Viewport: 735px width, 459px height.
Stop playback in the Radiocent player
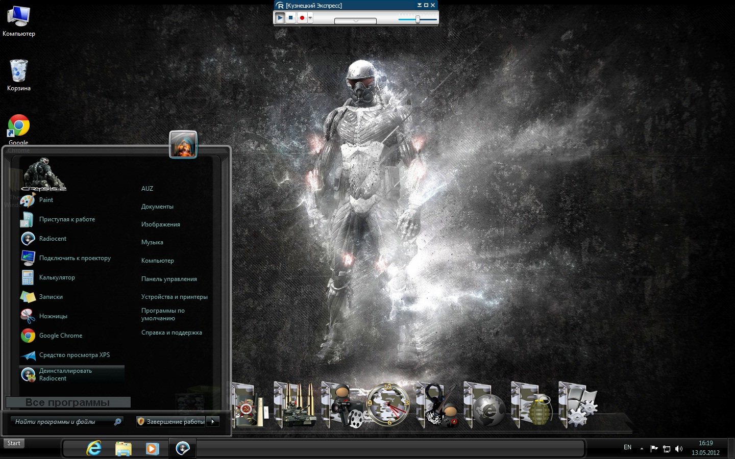(x=290, y=18)
